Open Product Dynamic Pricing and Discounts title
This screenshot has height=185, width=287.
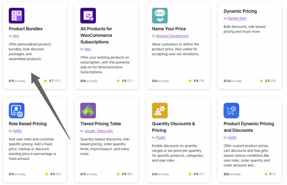(x=249, y=127)
